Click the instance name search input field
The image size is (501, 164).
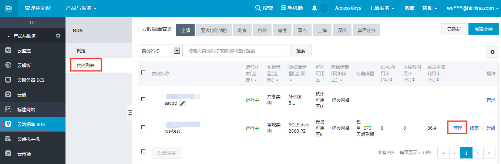pyautogui.click(x=236, y=51)
